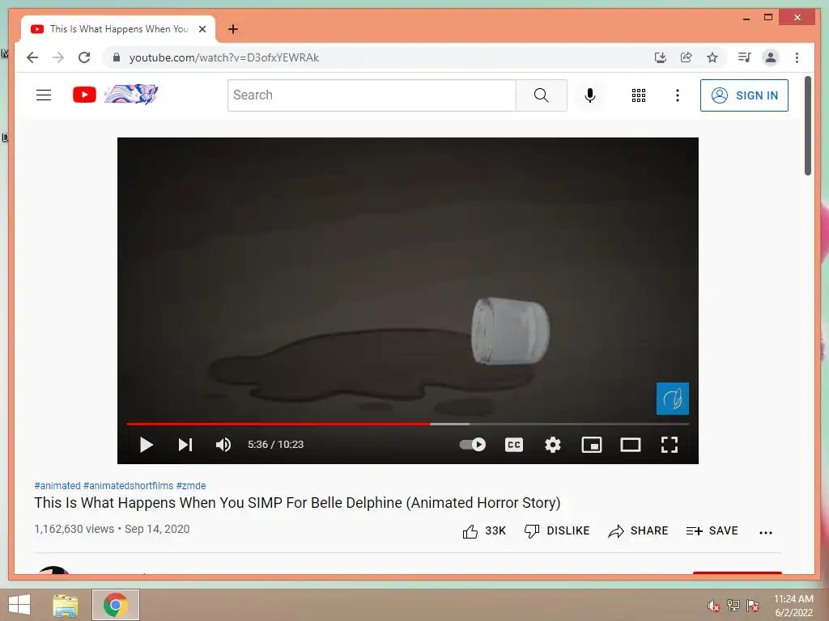829x621 pixels.
Task: Open the player settings gear
Action: 552,445
